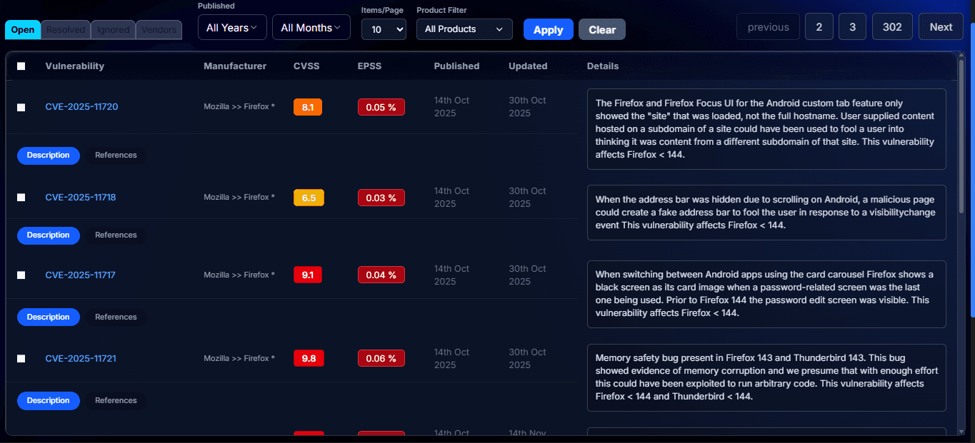
Task: Clear the applied filters
Action: 601,29
